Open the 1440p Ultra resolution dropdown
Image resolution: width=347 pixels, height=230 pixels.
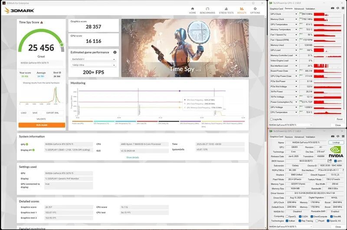coord(93,65)
